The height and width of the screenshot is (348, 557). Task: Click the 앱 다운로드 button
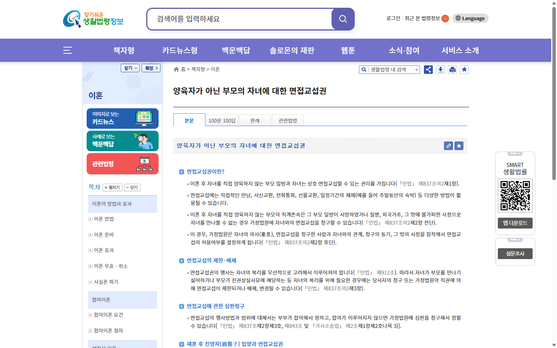tap(515, 223)
